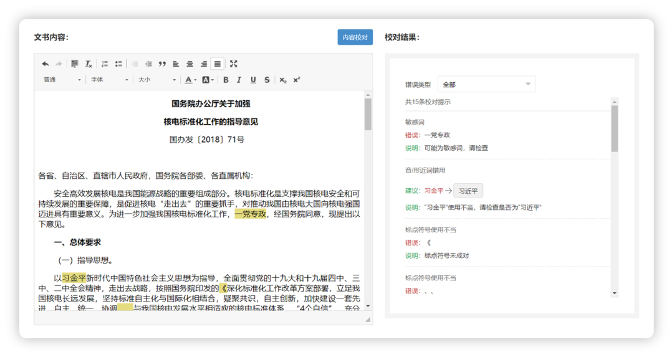This screenshot has height=357, width=672.
Task: Open the 普通 paragraph format dropdown
Action: pyautogui.click(x=62, y=80)
